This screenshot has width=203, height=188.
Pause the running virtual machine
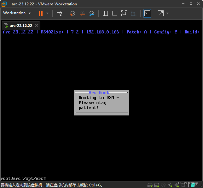[41, 13]
